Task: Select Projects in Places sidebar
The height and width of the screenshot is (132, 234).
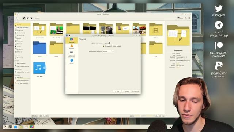Action: click(22, 49)
